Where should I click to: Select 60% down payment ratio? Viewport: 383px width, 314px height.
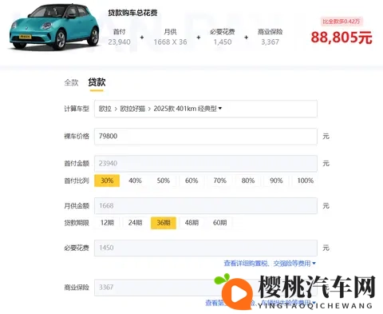191,181
